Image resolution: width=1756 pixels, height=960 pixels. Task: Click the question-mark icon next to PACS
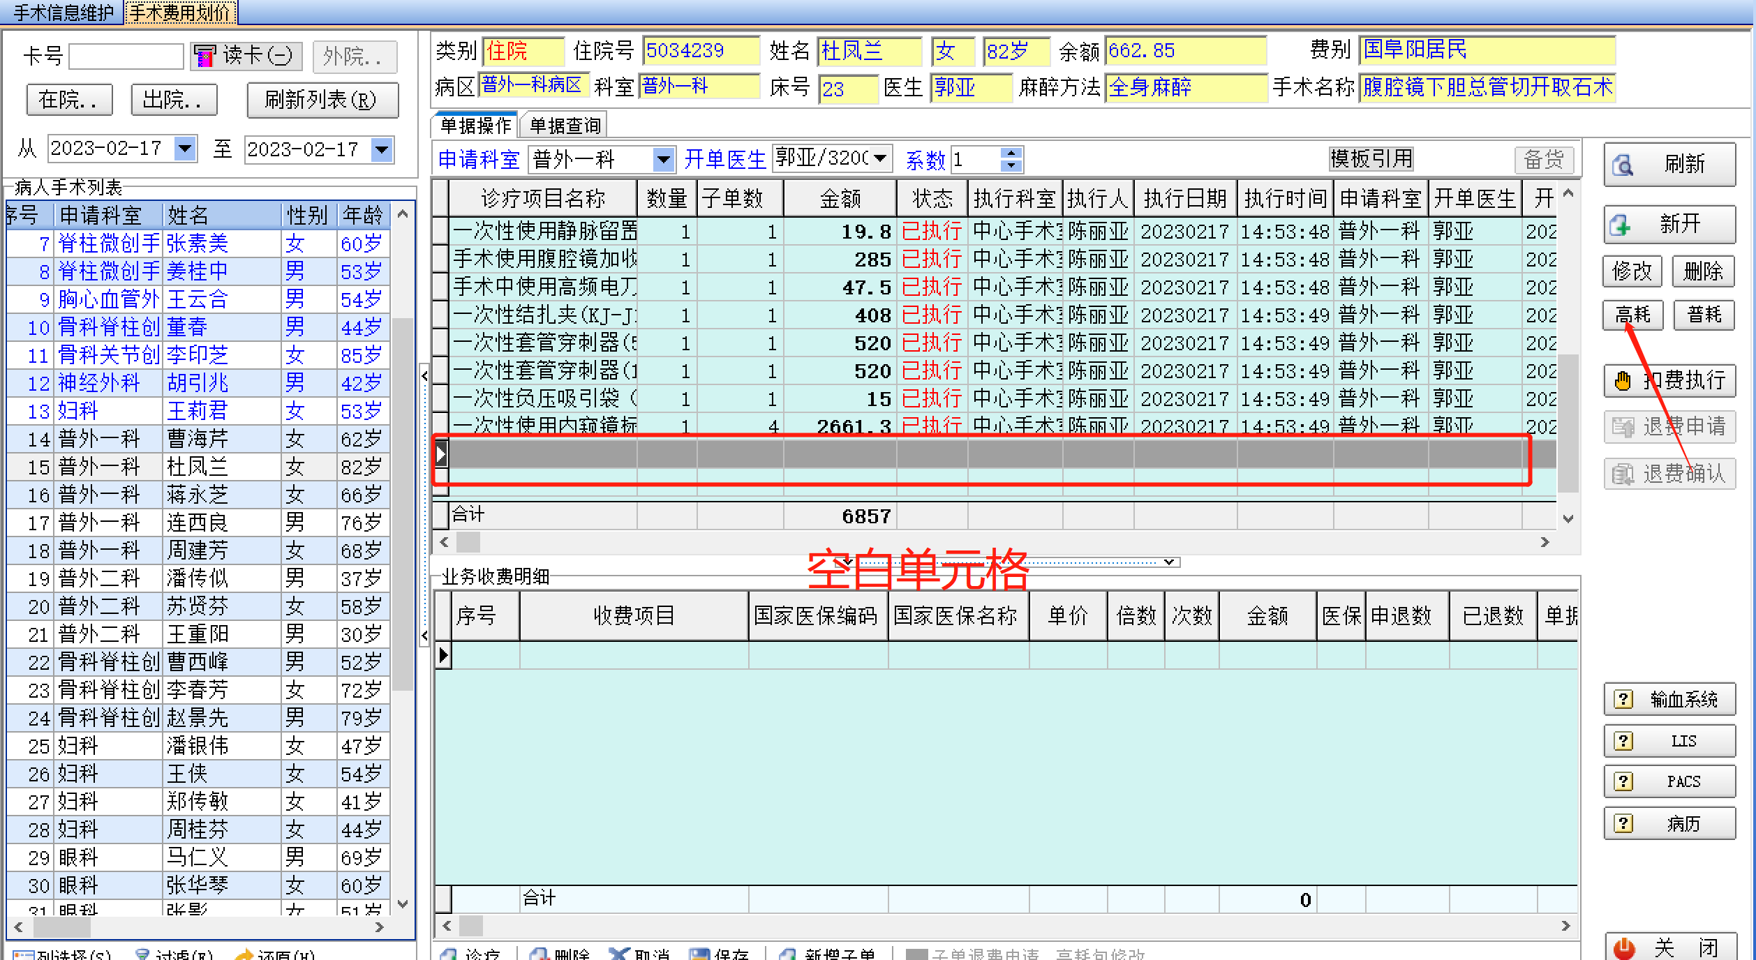click(1623, 781)
